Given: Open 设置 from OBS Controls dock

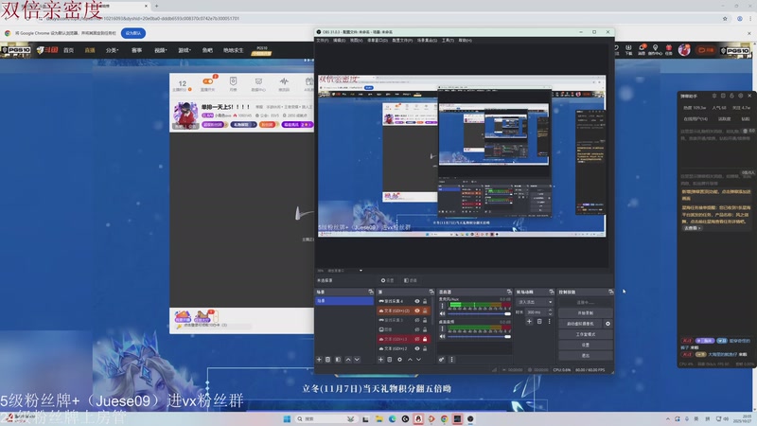Looking at the screenshot, I should point(586,345).
